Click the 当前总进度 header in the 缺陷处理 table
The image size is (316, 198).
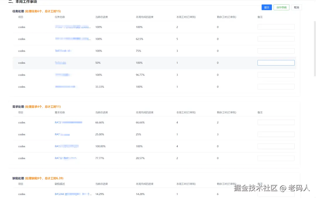102,184
